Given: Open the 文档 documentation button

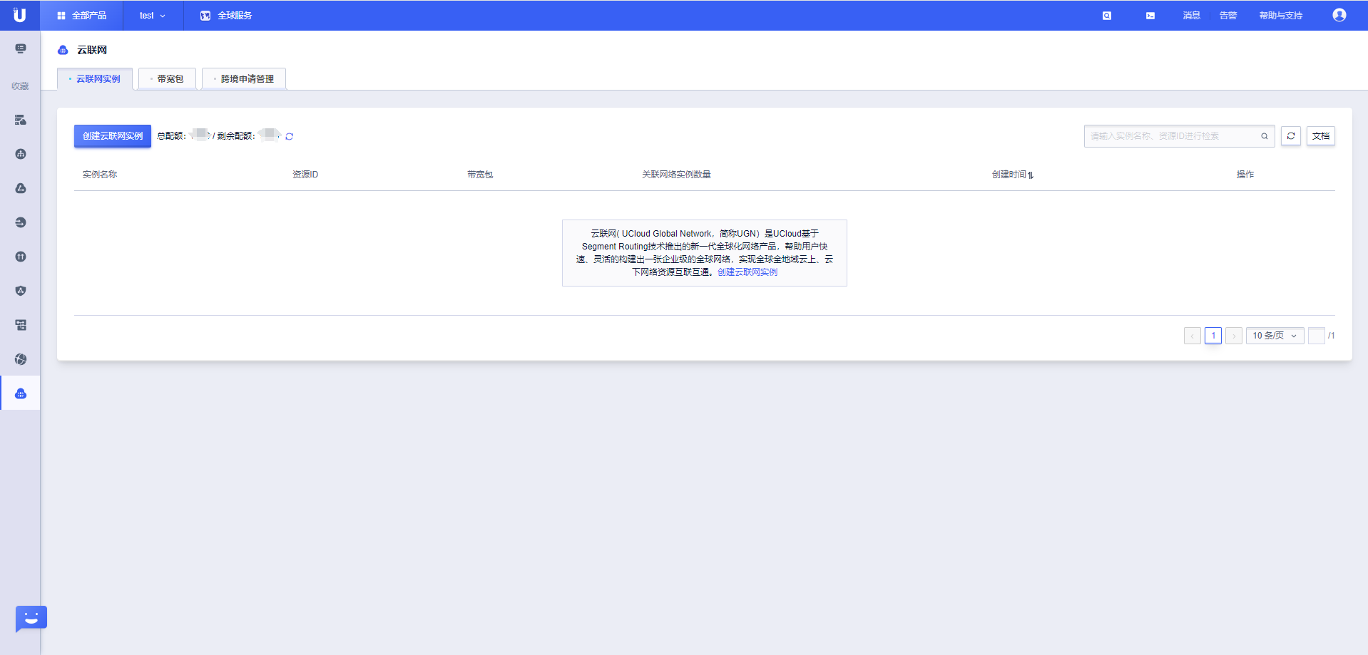Looking at the screenshot, I should (x=1320, y=136).
